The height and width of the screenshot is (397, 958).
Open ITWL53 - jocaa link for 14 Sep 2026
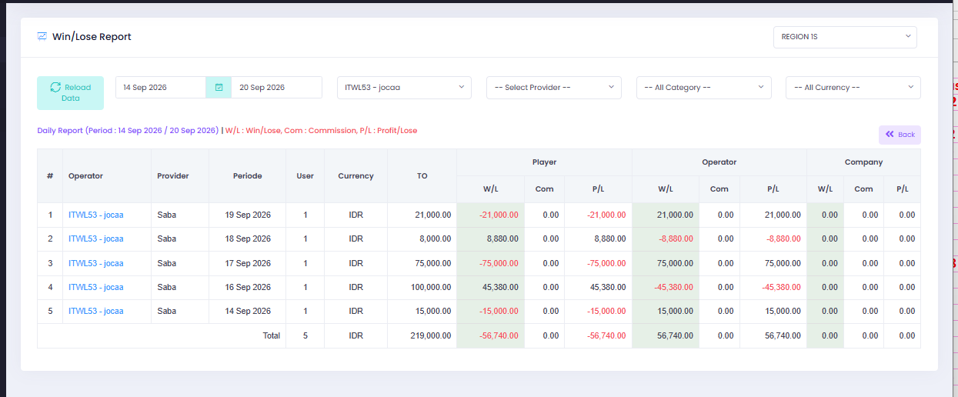pos(95,312)
